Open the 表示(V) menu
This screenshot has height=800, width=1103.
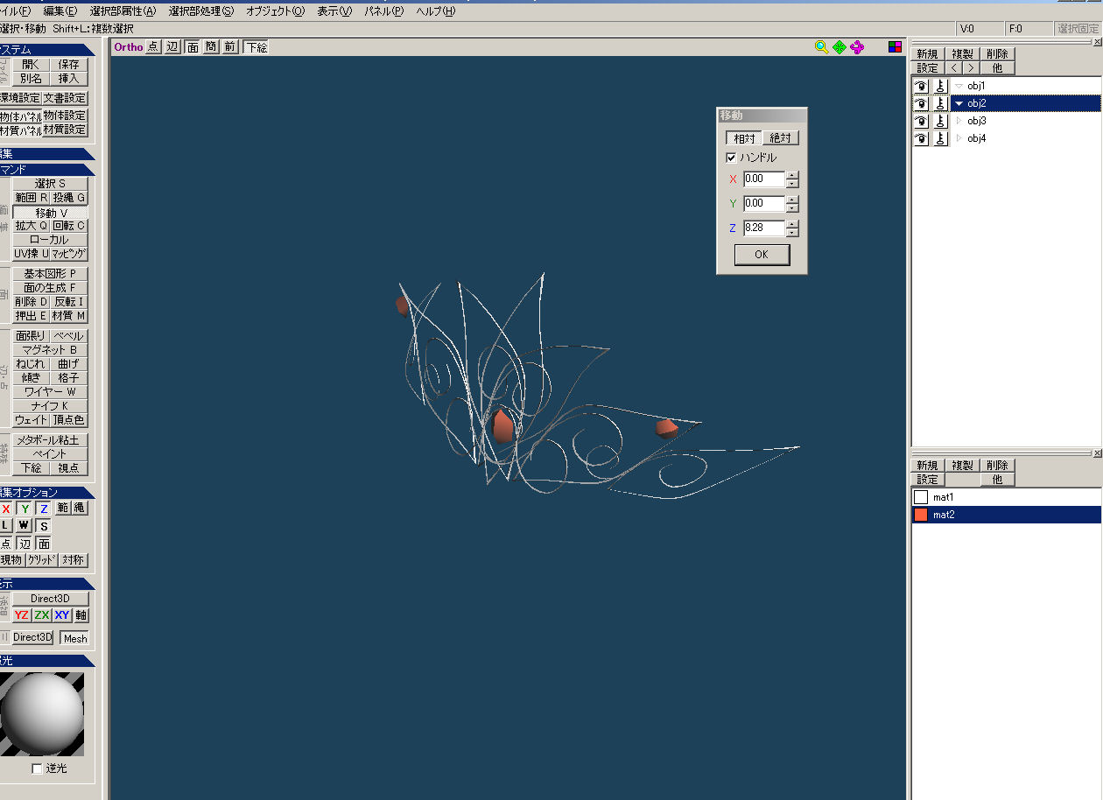[334, 11]
